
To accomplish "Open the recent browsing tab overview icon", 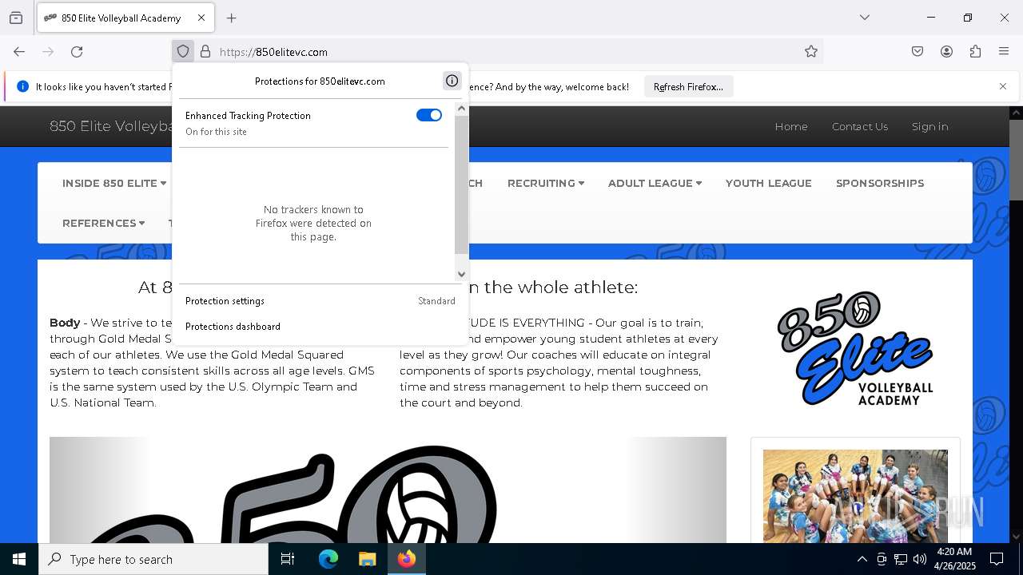I will tap(16, 18).
